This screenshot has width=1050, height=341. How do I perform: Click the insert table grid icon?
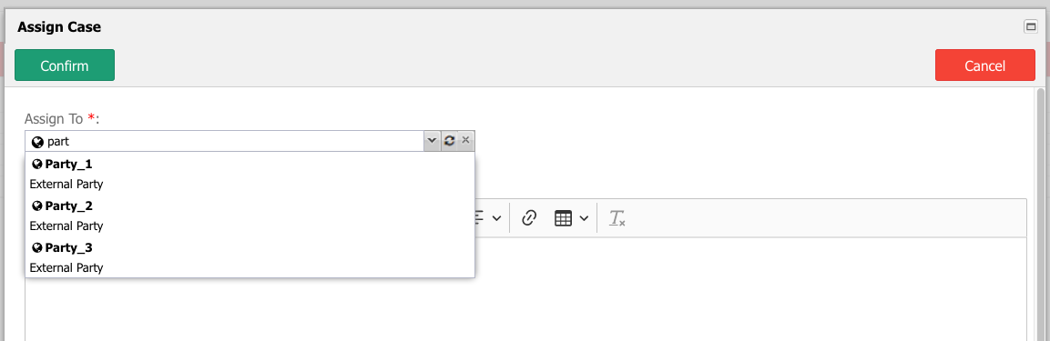tap(563, 218)
